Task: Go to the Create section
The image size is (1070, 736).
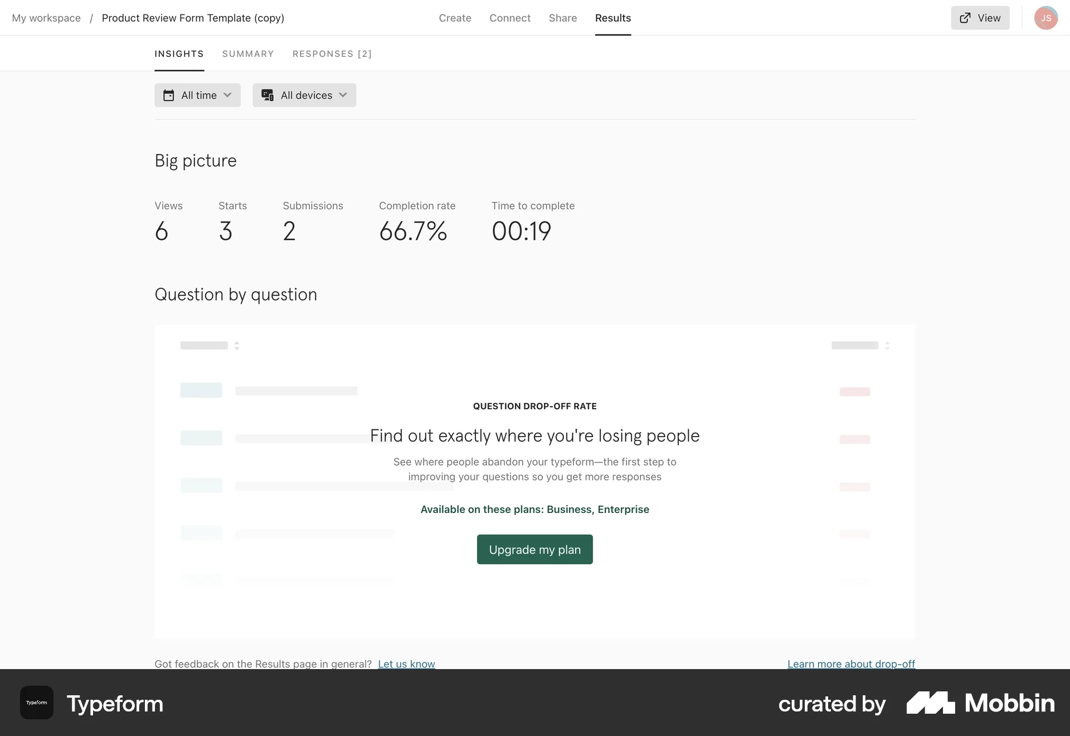Action: (x=455, y=18)
